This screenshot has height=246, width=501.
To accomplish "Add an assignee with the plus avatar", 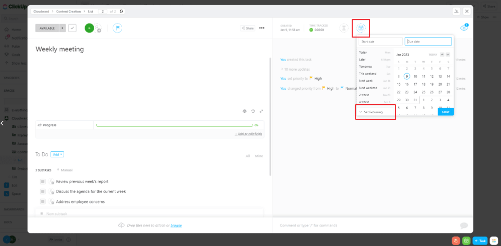I will coord(98,28).
